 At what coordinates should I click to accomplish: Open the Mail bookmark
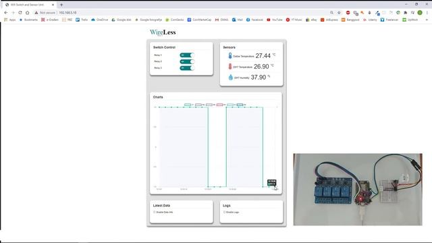pyautogui.click(x=238, y=20)
